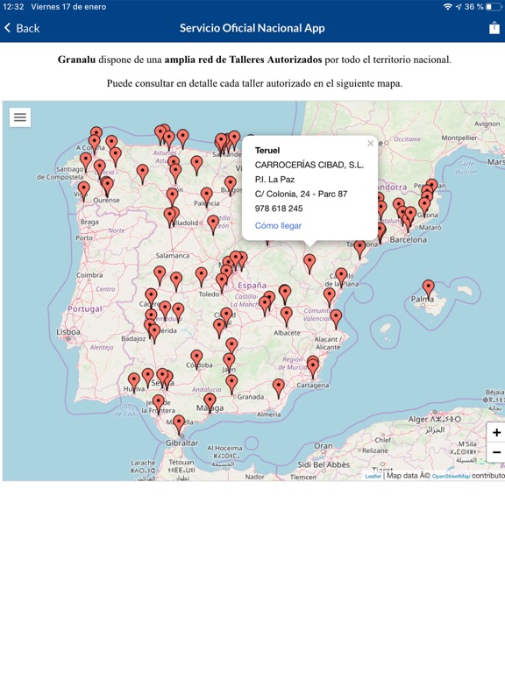Tap the '978 618 245' phone number
This screenshot has height=673, width=505.
pos(279,209)
